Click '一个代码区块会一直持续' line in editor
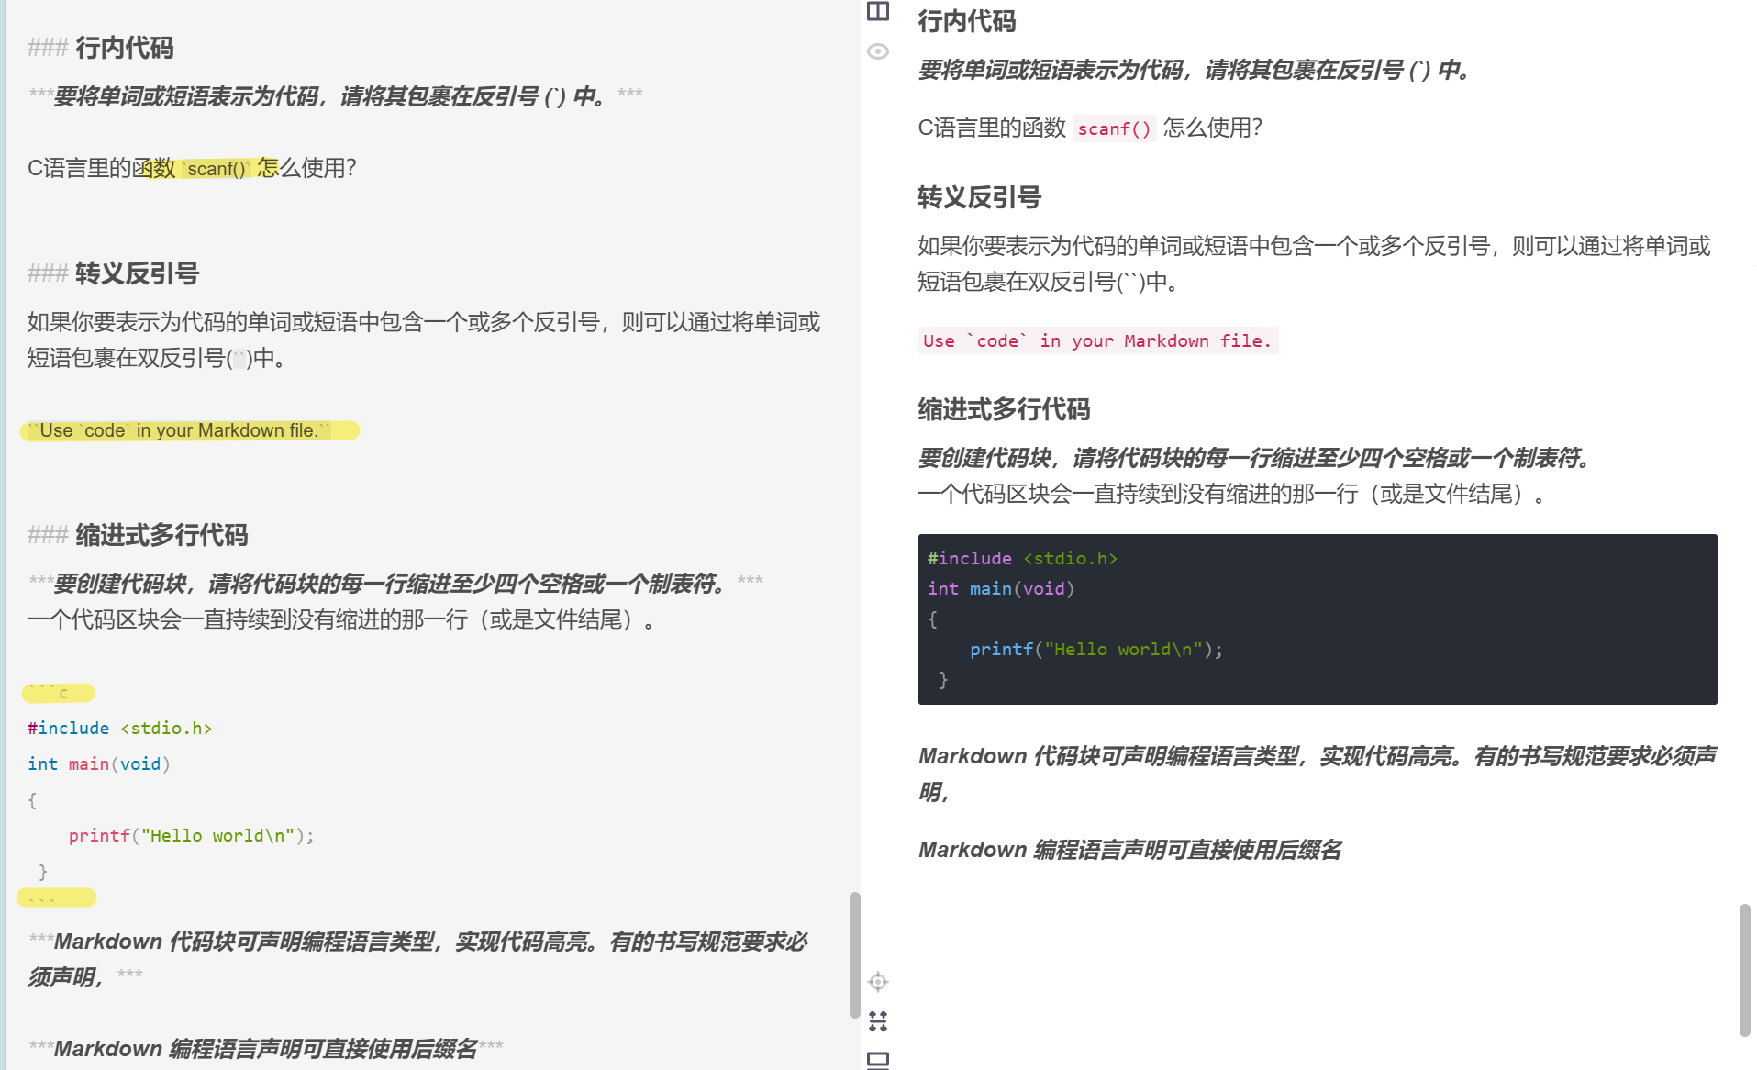 340,620
